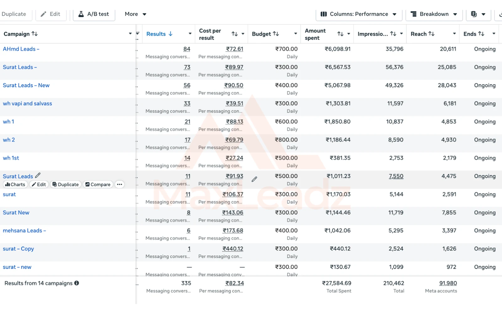Viewport: 502px width, 314px height.
Task: Click the Edit pencil icon in top toolbar
Action: tap(44, 14)
